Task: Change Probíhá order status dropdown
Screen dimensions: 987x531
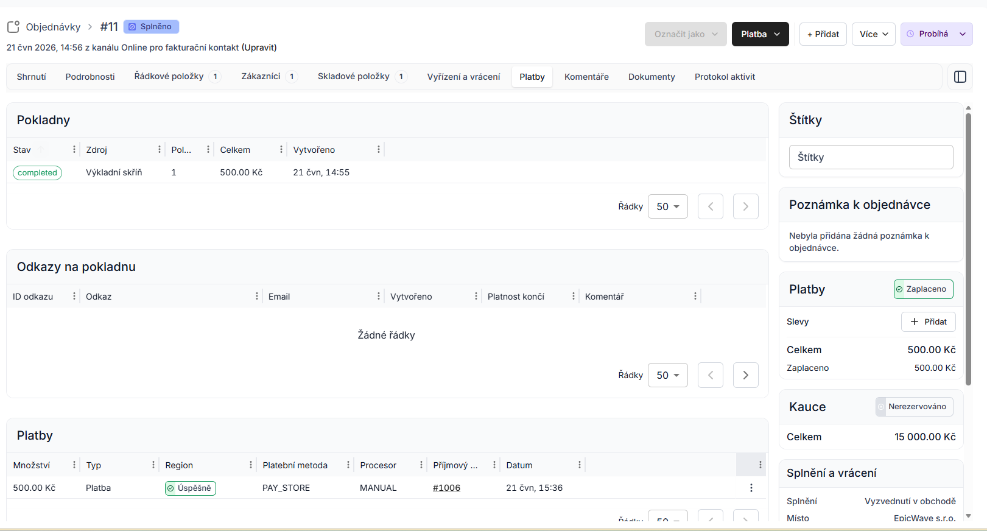Action: tap(936, 34)
